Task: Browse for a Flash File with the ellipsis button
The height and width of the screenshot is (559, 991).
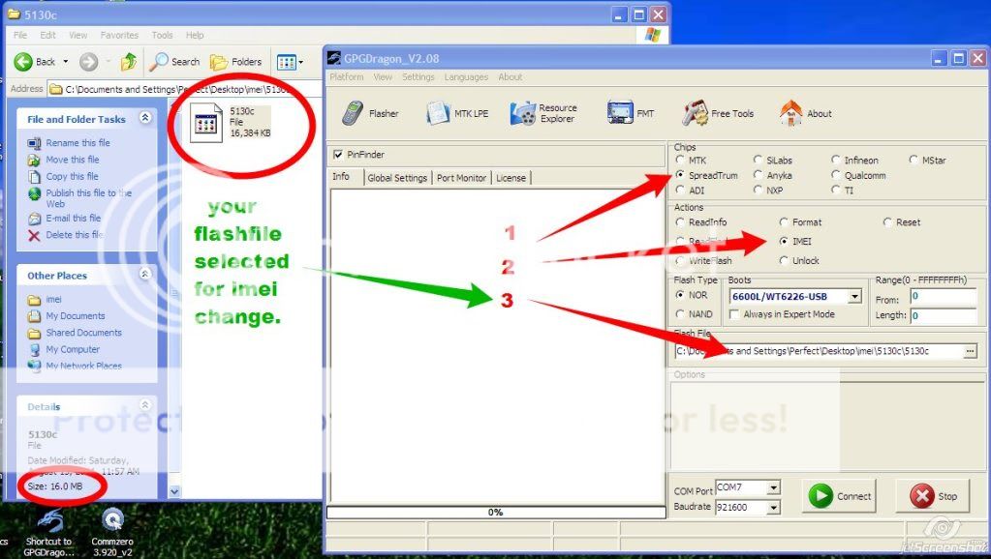Action: (972, 351)
